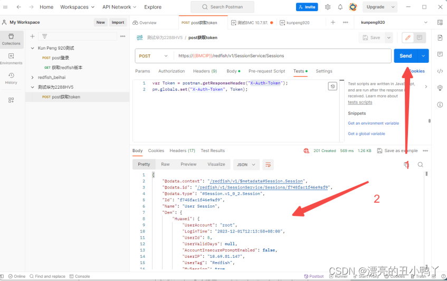This screenshot has height=281, width=447.
Task: Select the Pre-request Script tab
Action: [x=267, y=71]
